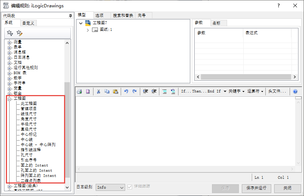Expand the 图纸:1 node

pyautogui.click(x=88, y=30)
